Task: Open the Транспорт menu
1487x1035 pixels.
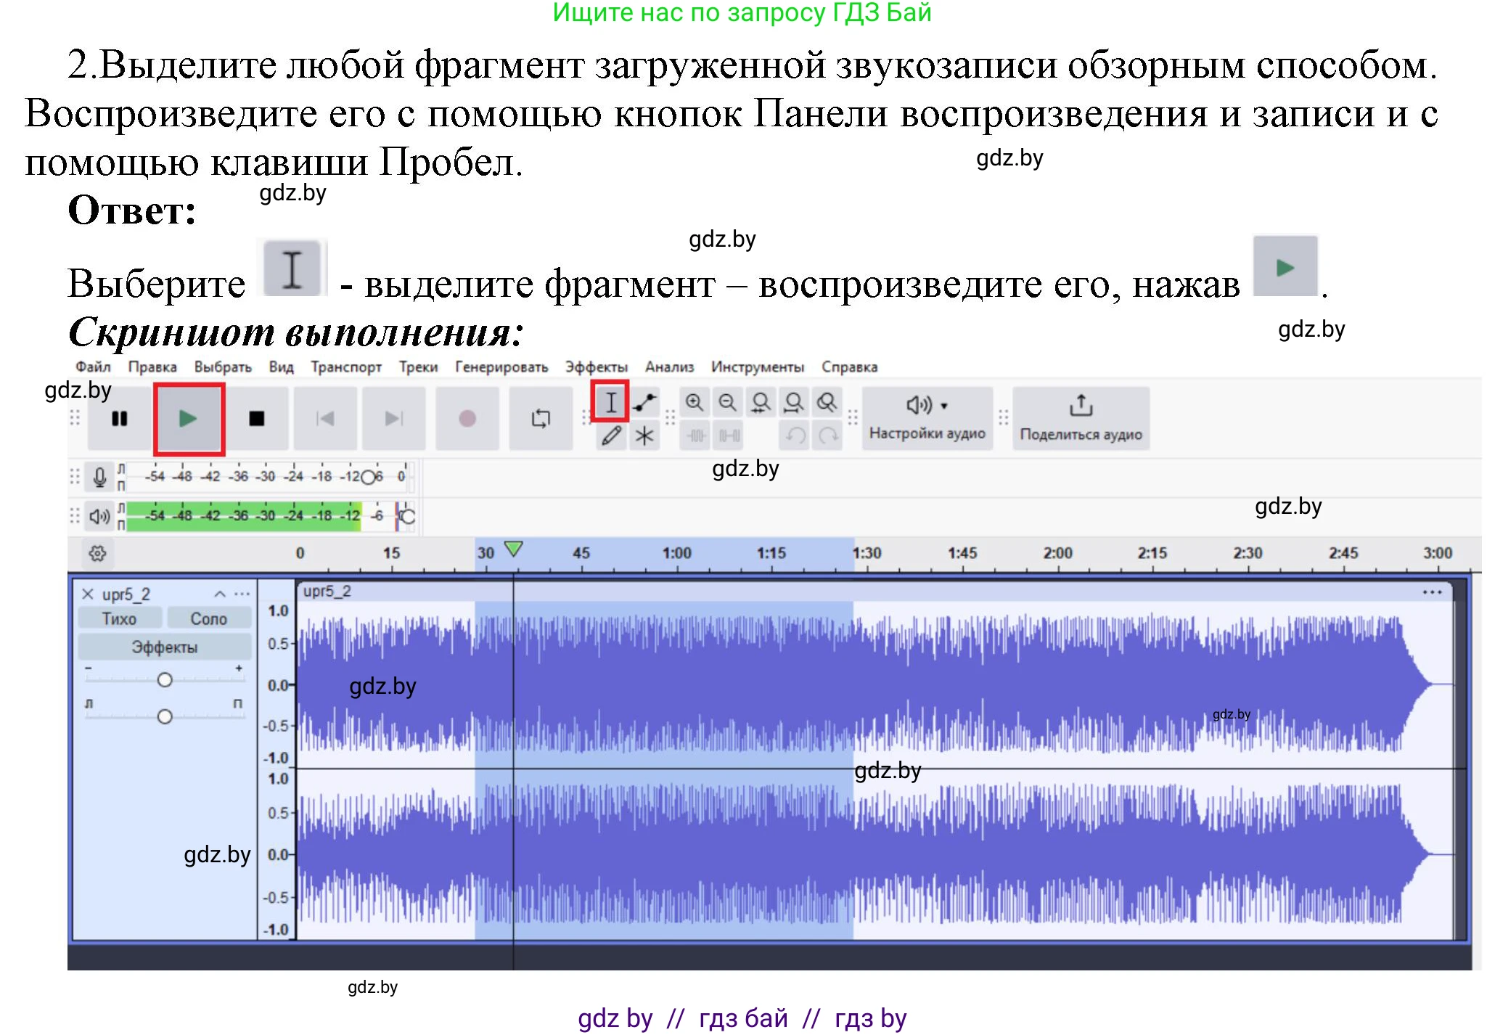Action: pyautogui.click(x=346, y=367)
